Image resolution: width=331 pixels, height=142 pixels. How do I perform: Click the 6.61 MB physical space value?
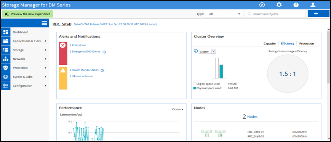click(233, 88)
